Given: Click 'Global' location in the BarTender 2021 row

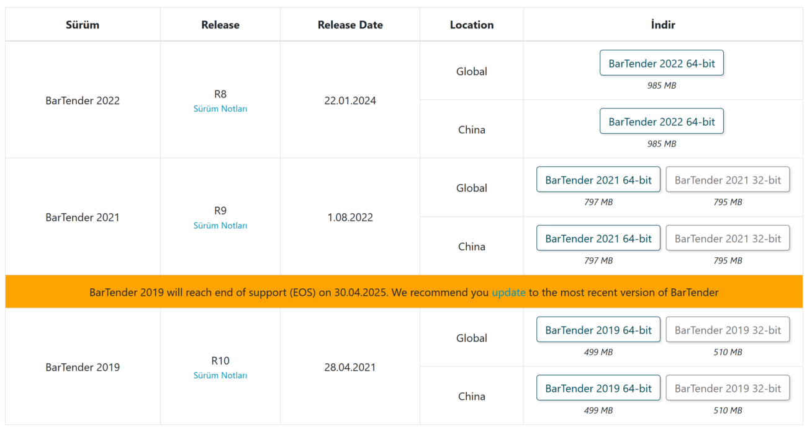Looking at the screenshot, I should point(472,188).
